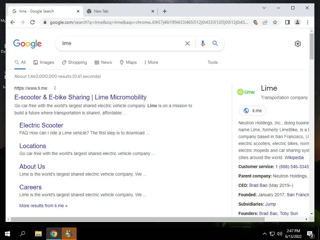
Task: Click the vertical scrollbar thumb
Action: (312, 46)
